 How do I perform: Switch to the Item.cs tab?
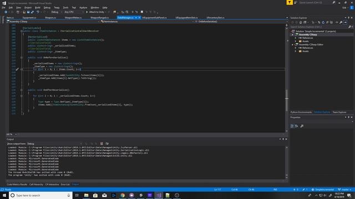10,18
